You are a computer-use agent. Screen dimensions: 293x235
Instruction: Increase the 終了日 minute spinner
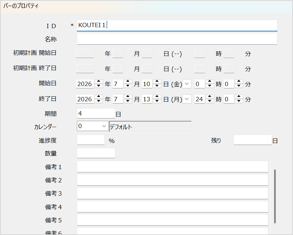tap(239, 97)
